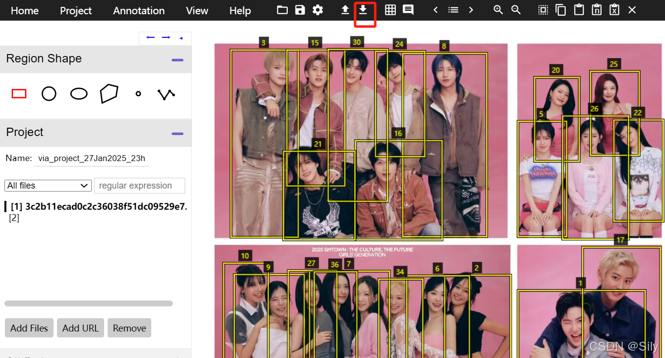Click region label 8 on the image
Screen dimensions: 665x358
(x=444, y=46)
